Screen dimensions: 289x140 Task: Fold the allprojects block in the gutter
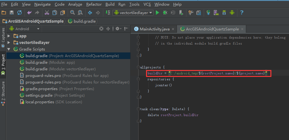139,67
